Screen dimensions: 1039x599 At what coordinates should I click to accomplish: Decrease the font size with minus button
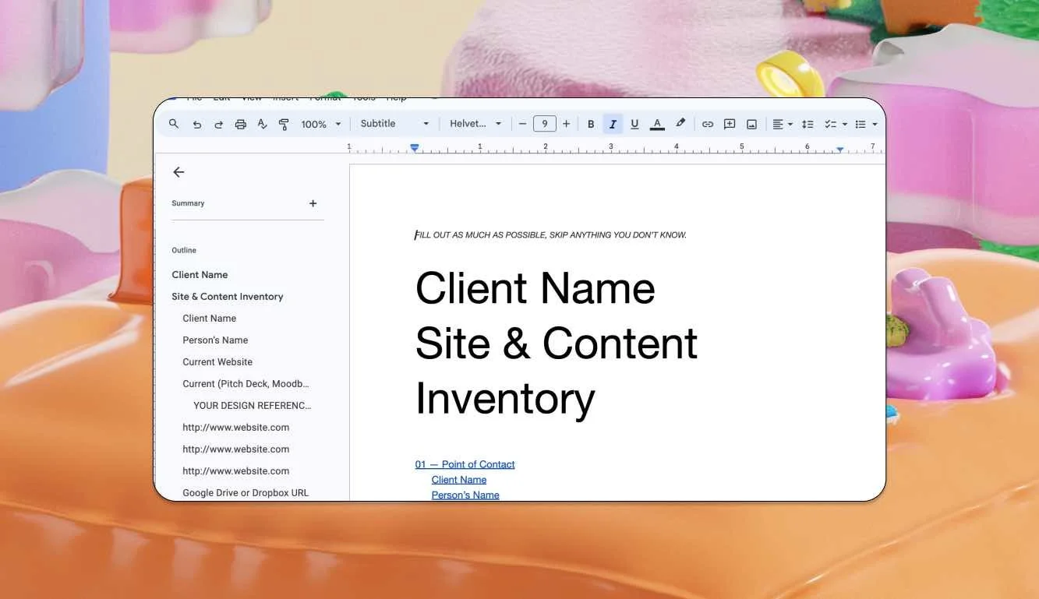tap(522, 124)
